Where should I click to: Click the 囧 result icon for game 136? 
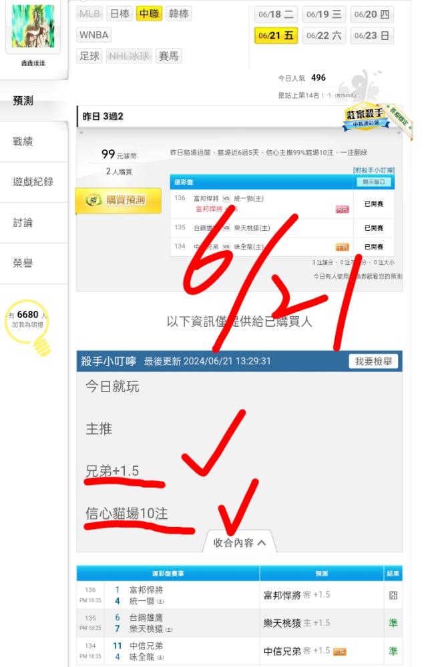click(393, 595)
